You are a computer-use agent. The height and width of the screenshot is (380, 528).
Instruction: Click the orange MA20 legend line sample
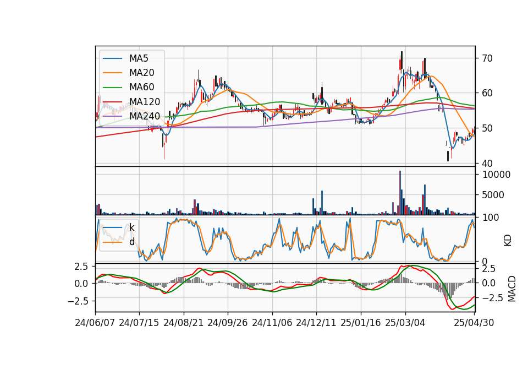click(x=112, y=73)
